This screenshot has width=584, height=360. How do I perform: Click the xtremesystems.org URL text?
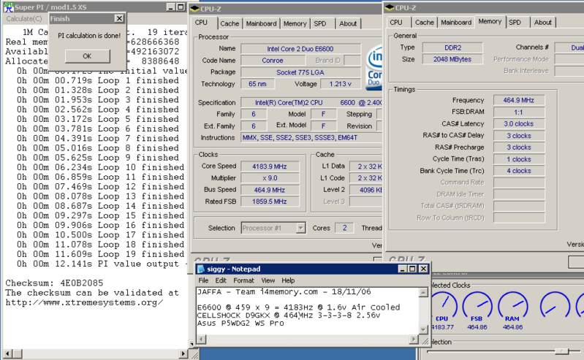click(x=84, y=302)
